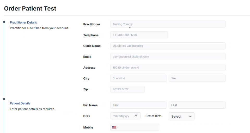Click the DOB label
This screenshot has width=250, height=133.
point(86,116)
